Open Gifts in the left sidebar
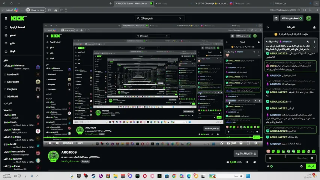 pos(10,51)
